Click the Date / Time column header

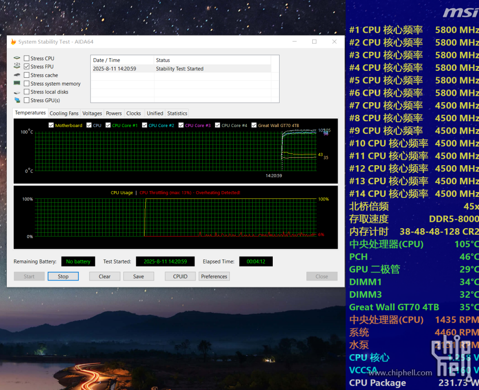click(x=122, y=60)
